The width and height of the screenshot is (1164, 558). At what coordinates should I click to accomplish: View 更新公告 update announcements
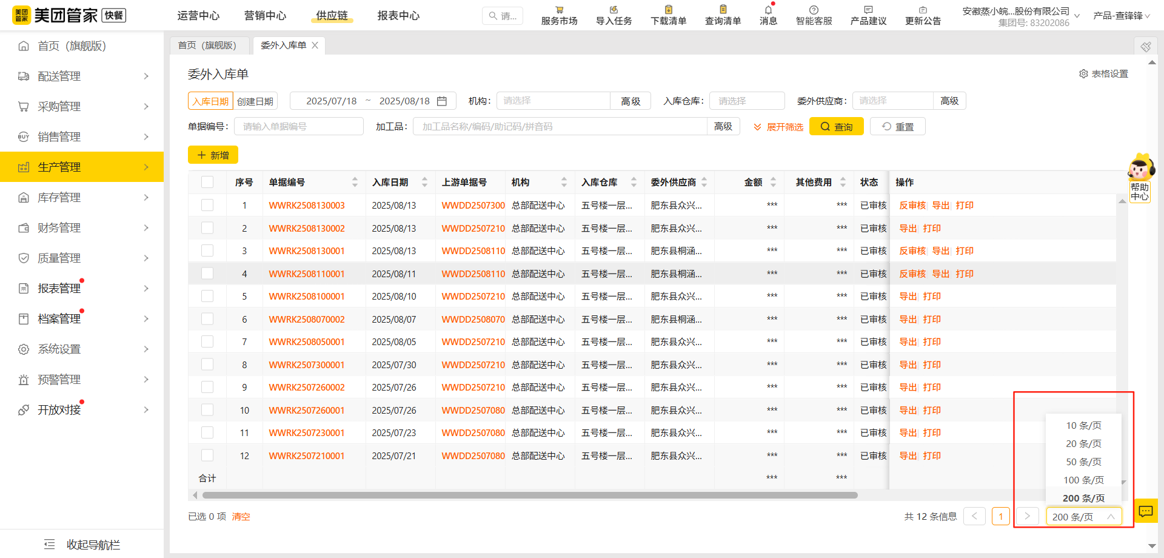click(923, 15)
